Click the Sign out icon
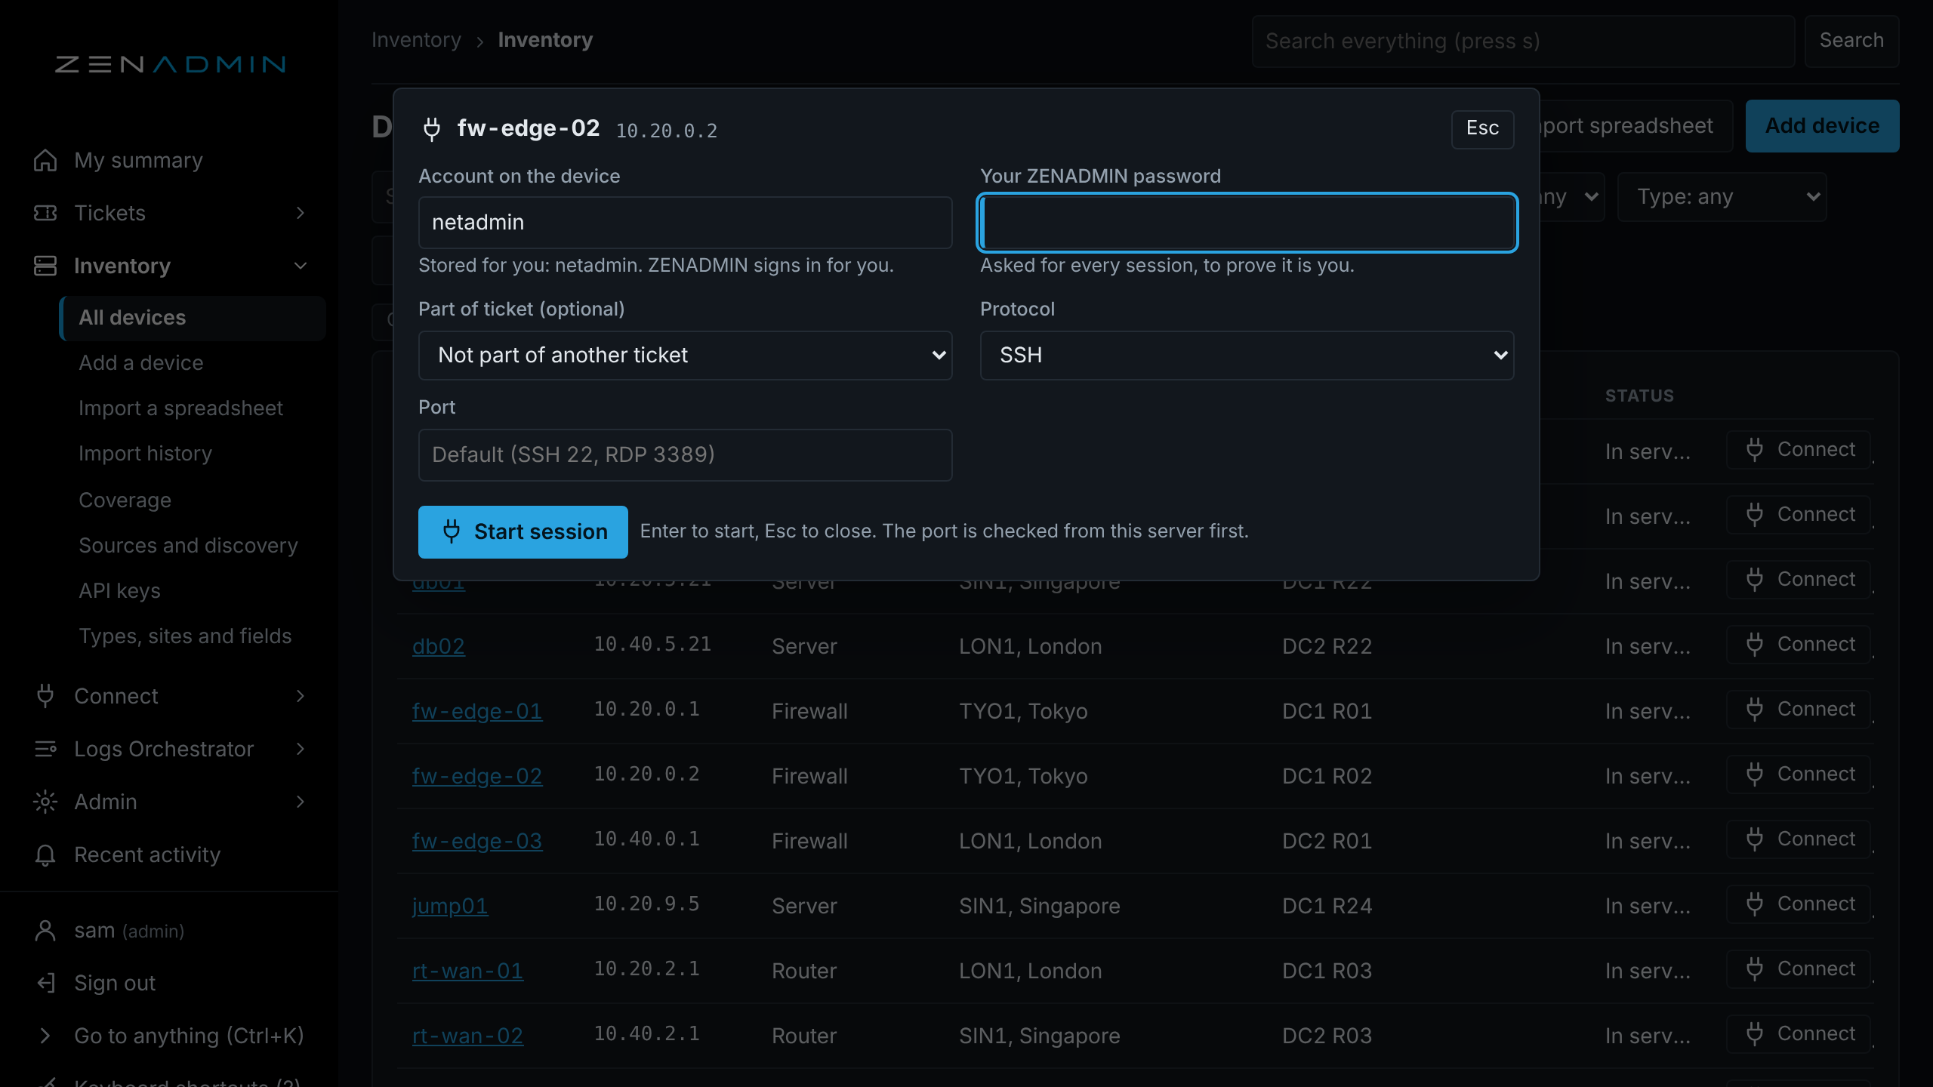Screen dimensions: 1933x1087 [x=45, y=983]
